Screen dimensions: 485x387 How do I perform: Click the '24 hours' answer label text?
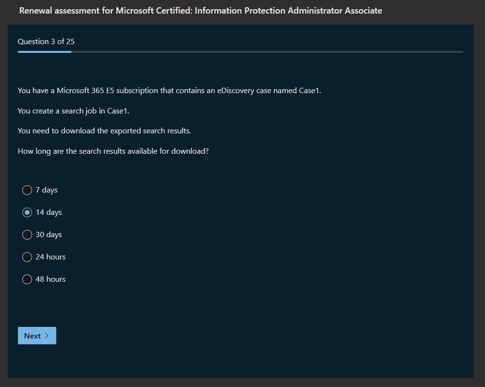click(x=50, y=257)
